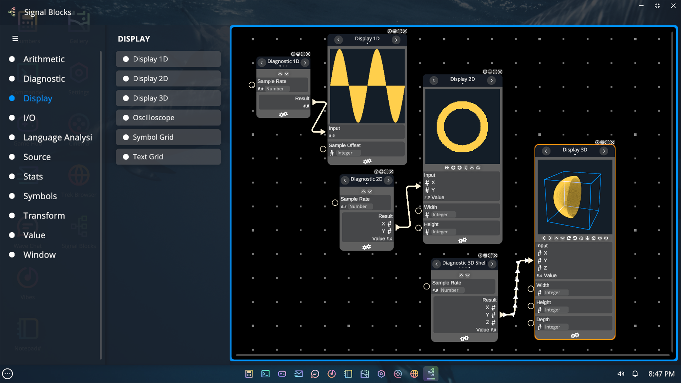The width and height of the screenshot is (681, 383).
Task: Click next arrow on Display 1D header
Action: pos(396,40)
